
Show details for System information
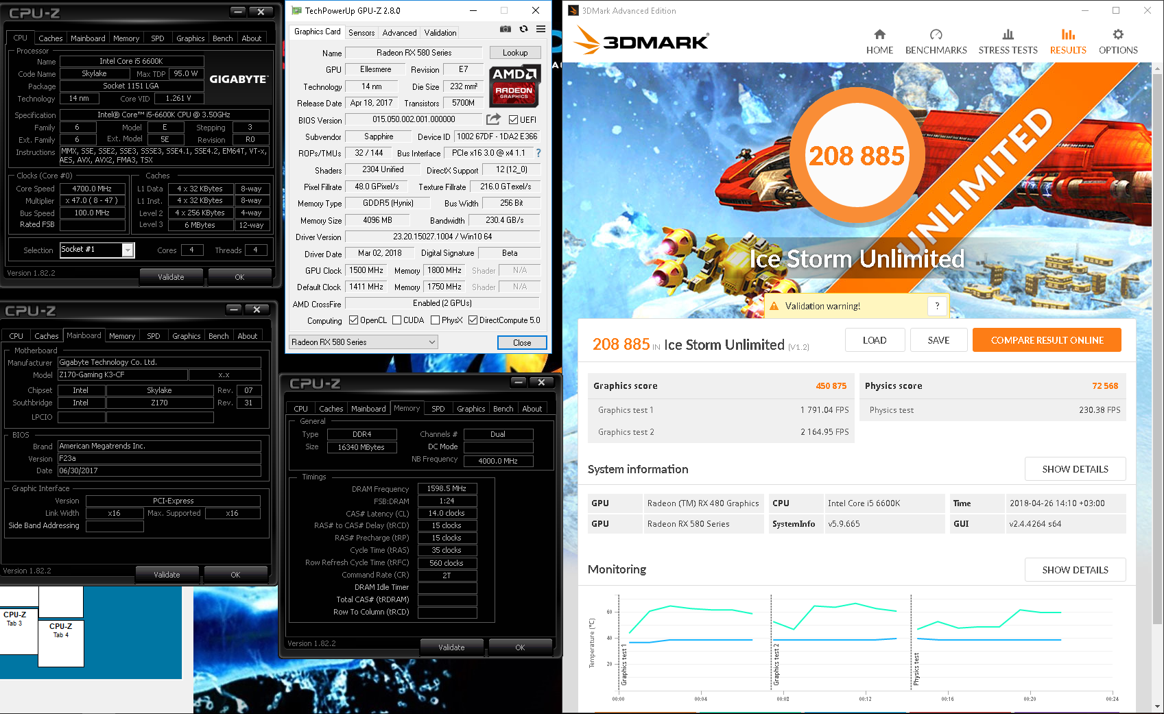point(1075,469)
